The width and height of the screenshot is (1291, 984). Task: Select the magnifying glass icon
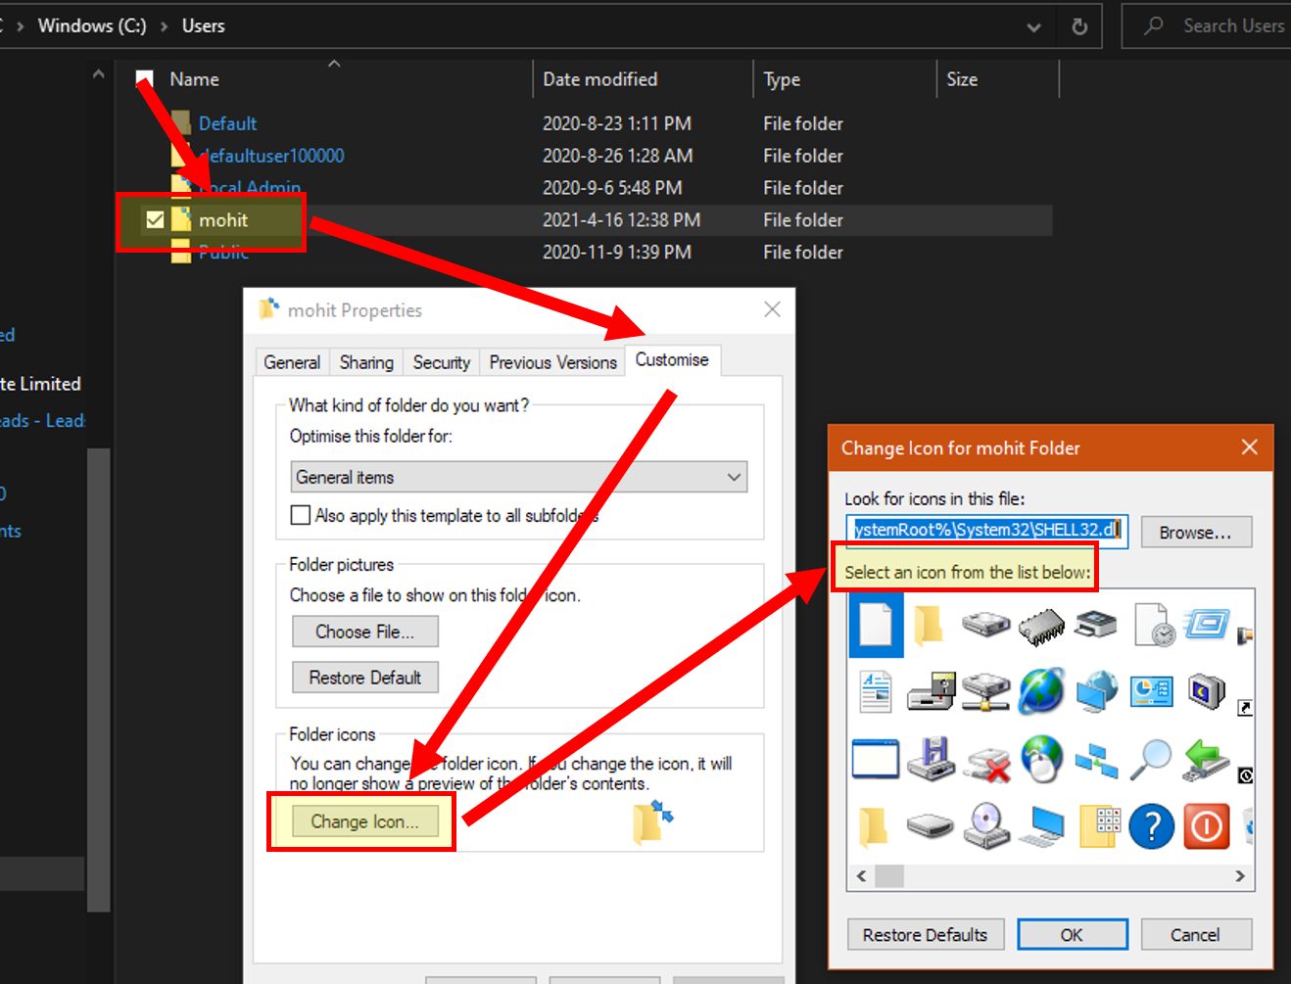pyautogui.click(x=1151, y=759)
